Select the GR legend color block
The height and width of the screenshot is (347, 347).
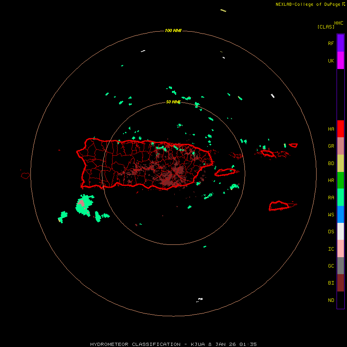340,146
